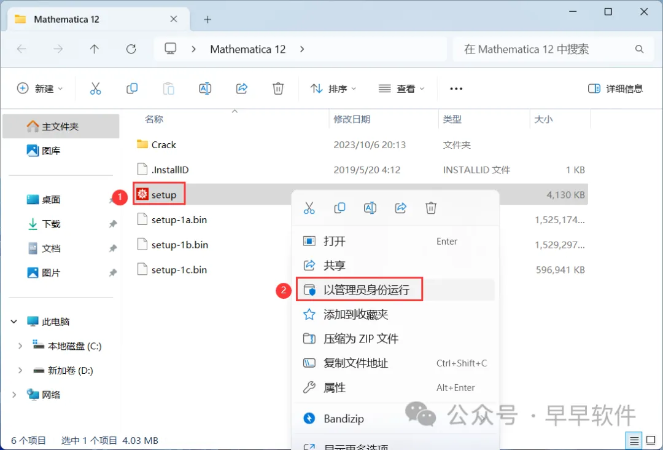Screen dimensions: 663x450
Task: Open Bandizip context menu entry
Action: 396,418
